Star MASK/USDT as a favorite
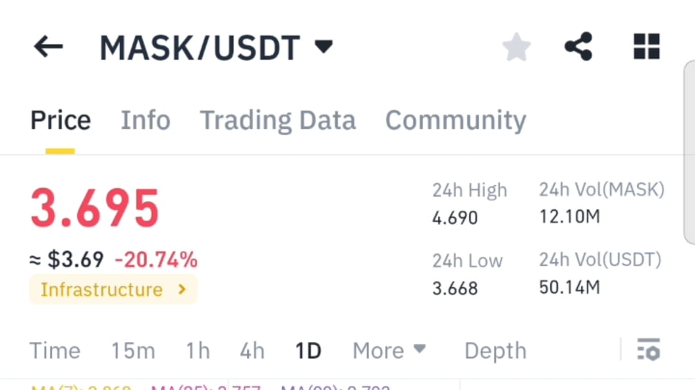Screen dimensions: 695x390 click(516, 46)
